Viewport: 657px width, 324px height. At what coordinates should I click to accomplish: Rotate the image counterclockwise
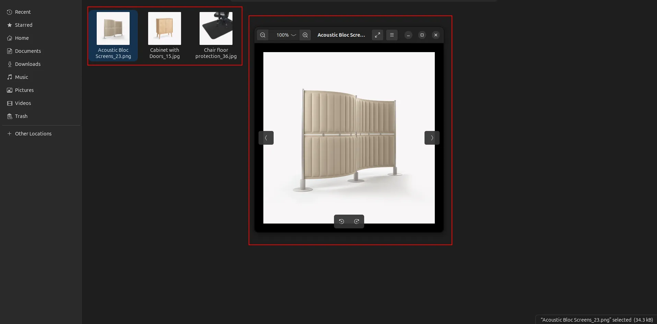[x=342, y=221]
